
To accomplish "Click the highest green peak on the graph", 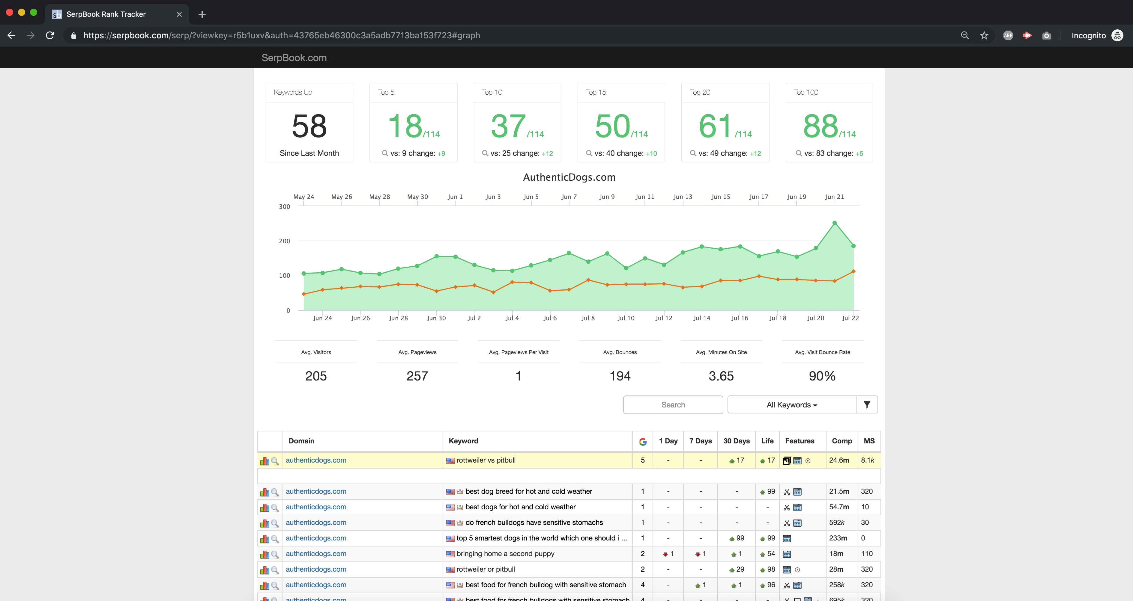I will 834,223.
